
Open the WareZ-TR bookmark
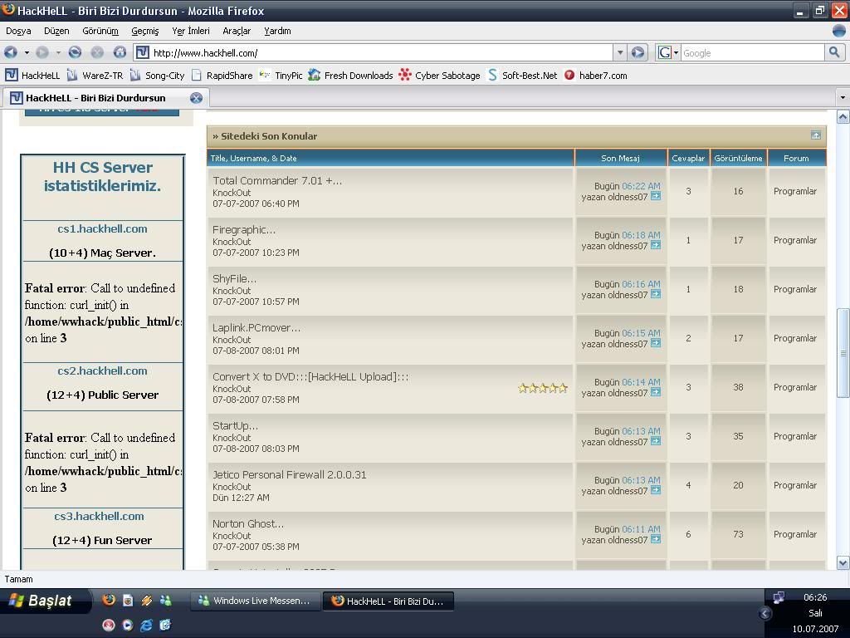(x=95, y=76)
